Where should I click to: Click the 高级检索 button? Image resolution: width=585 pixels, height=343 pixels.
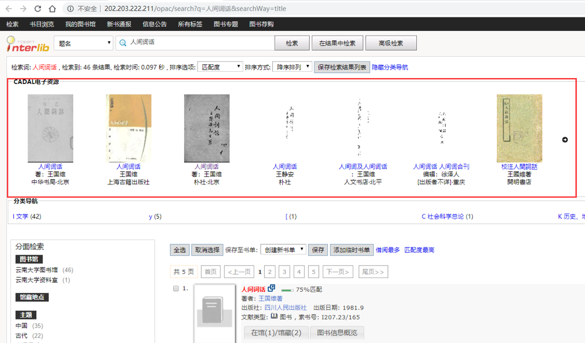tap(390, 43)
